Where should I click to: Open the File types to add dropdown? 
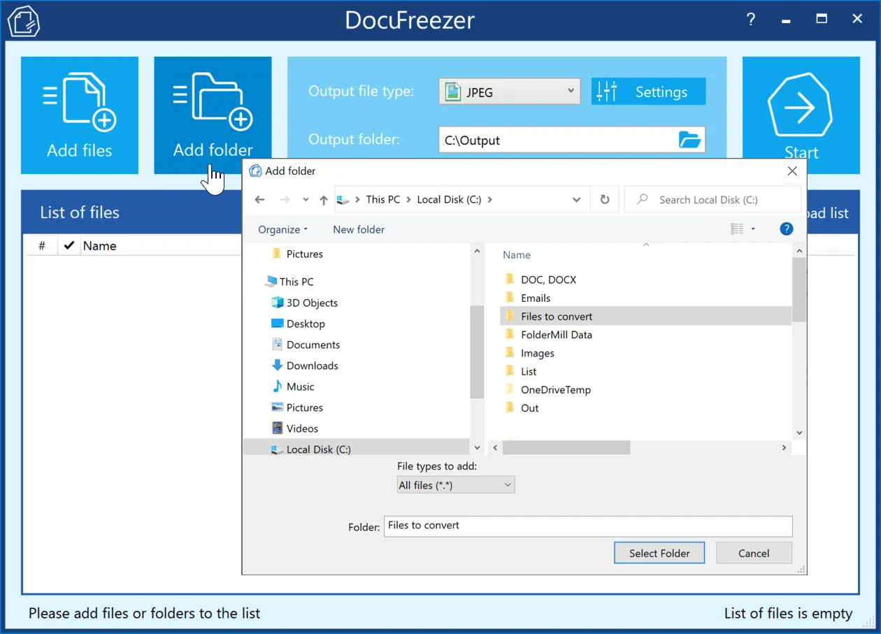pos(455,485)
